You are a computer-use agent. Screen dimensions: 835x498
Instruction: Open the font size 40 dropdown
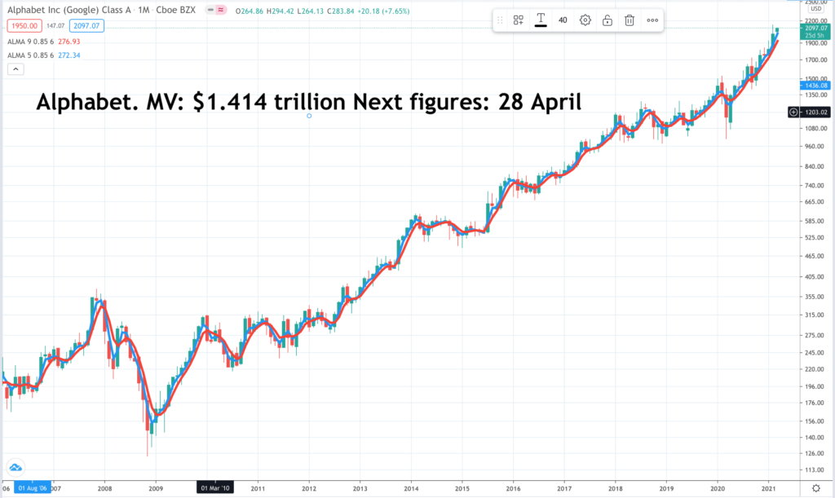[x=563, y=20]
